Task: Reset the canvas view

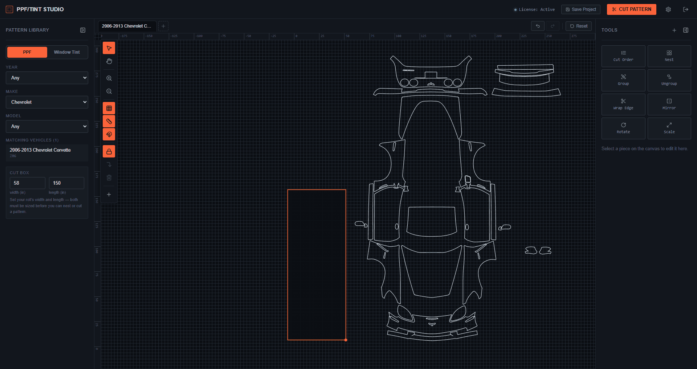Action: [x=579, y=26]
